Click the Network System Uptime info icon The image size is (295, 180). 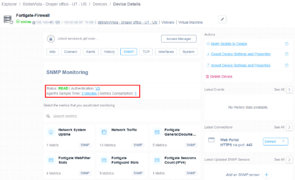[51, 132]
